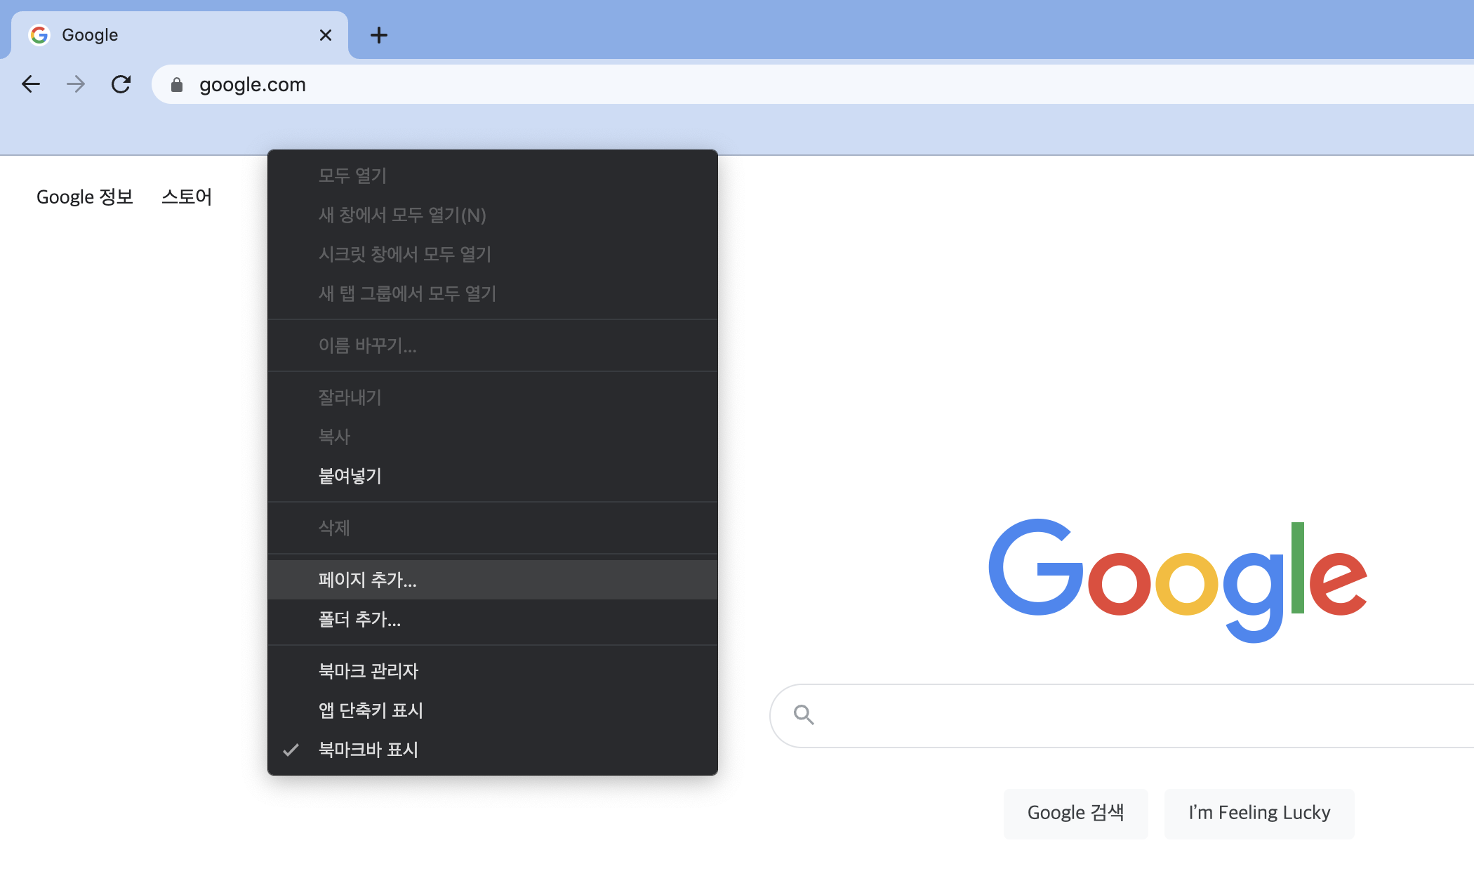Image resolution: width=1474 pixels, height=890 pixels.
Task: Choose 시크릿 창에서 모두 열기
Action: [x=493, y=254]
